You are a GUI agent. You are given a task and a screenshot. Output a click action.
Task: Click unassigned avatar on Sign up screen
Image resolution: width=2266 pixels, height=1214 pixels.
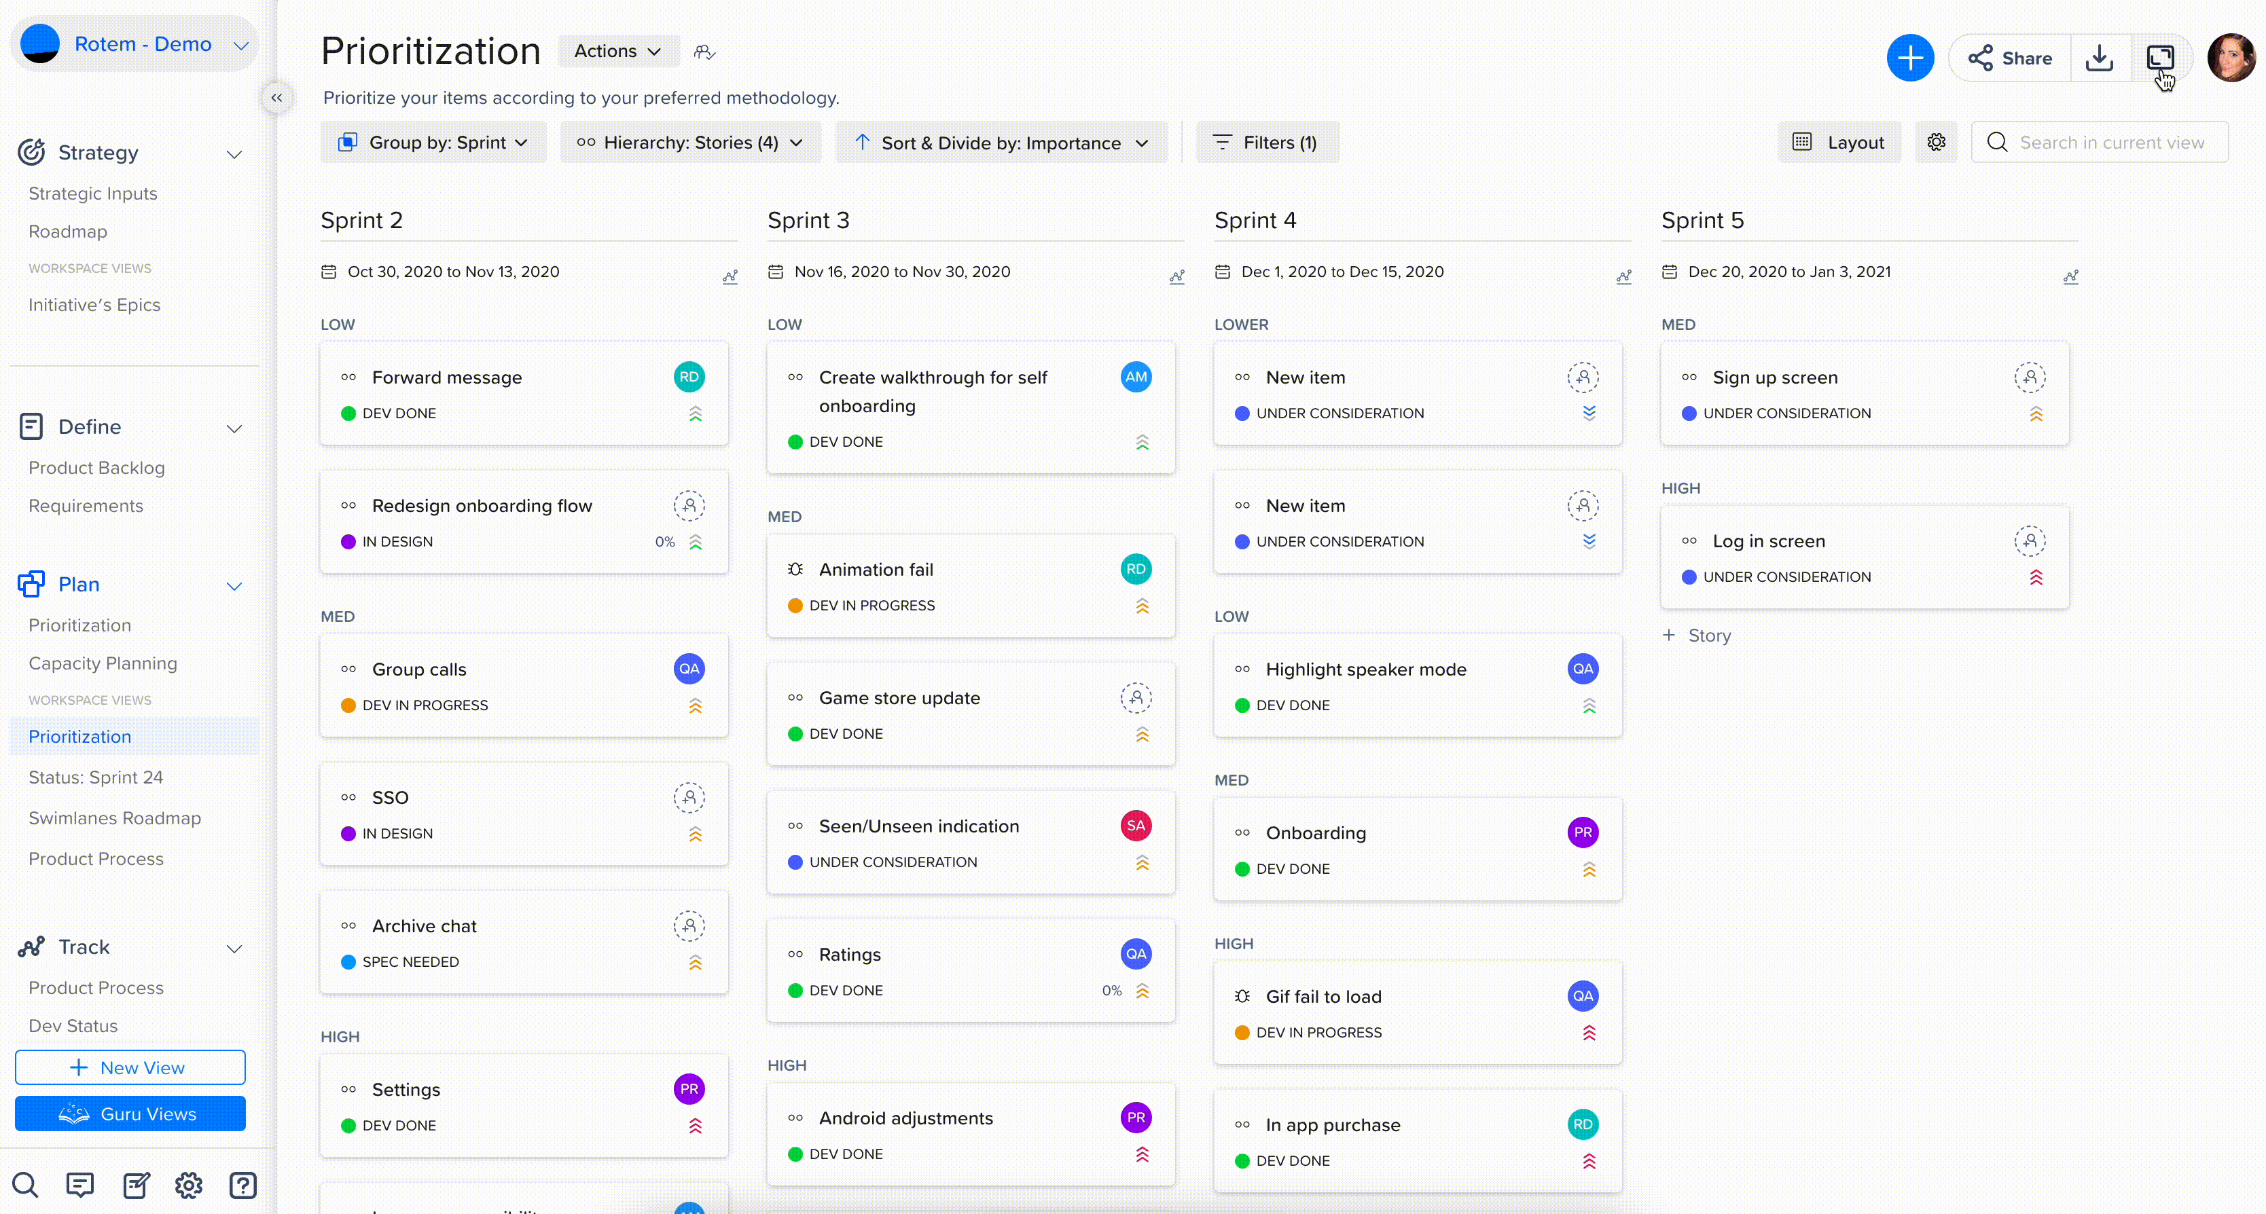pos(2030,377)
